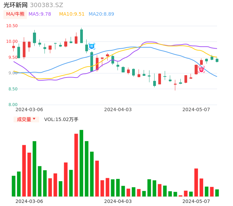The height and width of the screenshot is (206, 233).
Task: Toggle the MA20:8.89 legend line
Action: (x=101, y=14)
